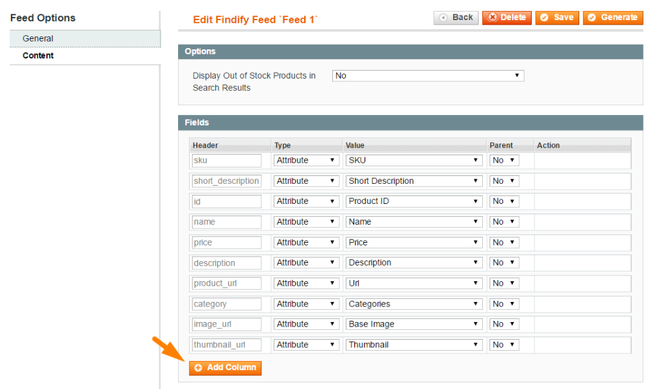Open Type dropdown in price row
The width and height of the screenshot is (650, 389).
tap(306, 242)
